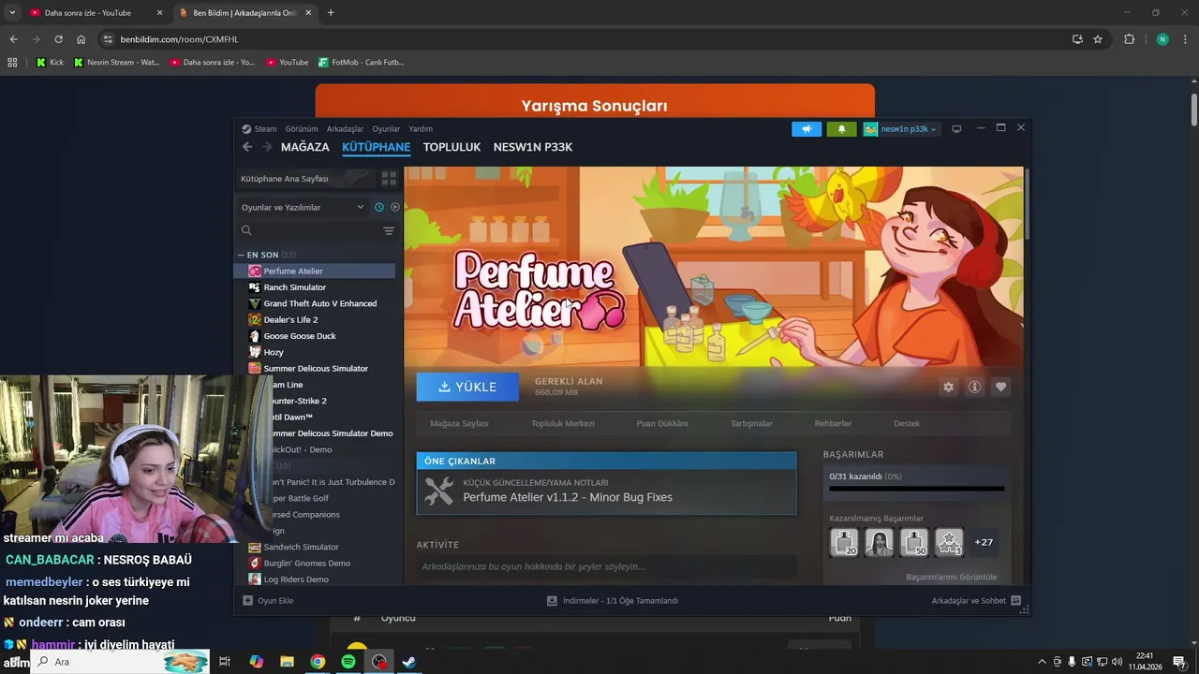This screenshot has width=1199, height=674.
Task: Select the character portrait achievement icon
Action: [x=879, y=542]
